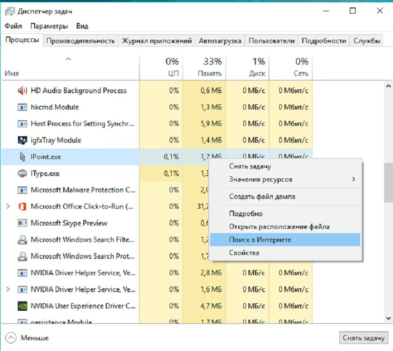Screen dimensions: 393x351
Task: Choose Свойства in the context menu
Action: tap(285, 253)
